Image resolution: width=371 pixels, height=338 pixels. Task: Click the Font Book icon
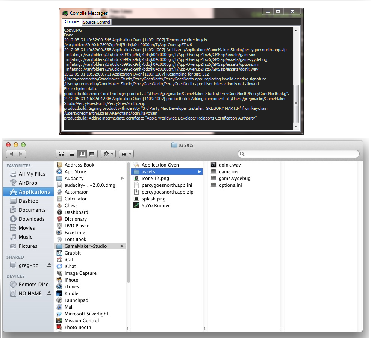click(60, 239)
